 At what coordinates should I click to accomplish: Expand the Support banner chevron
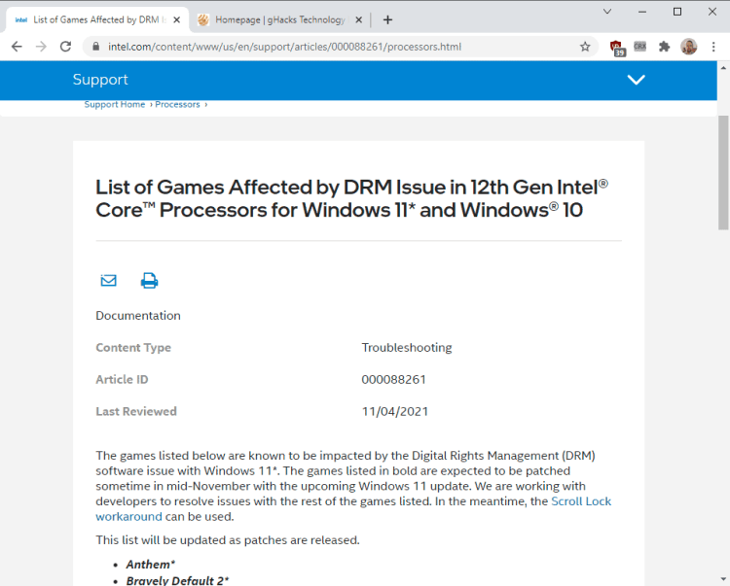(x=636, y=80)
